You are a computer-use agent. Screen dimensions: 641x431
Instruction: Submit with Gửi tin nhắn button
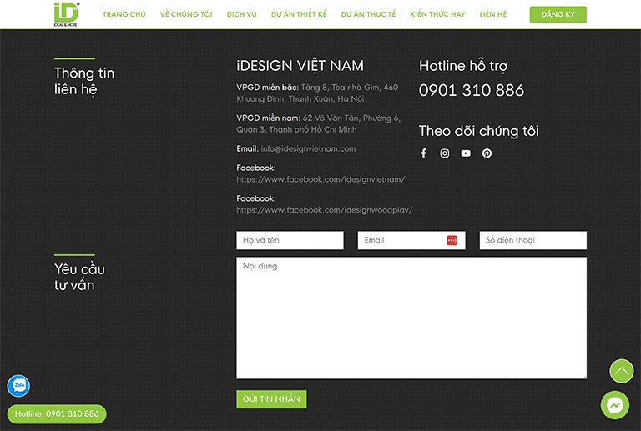point(271,399)
